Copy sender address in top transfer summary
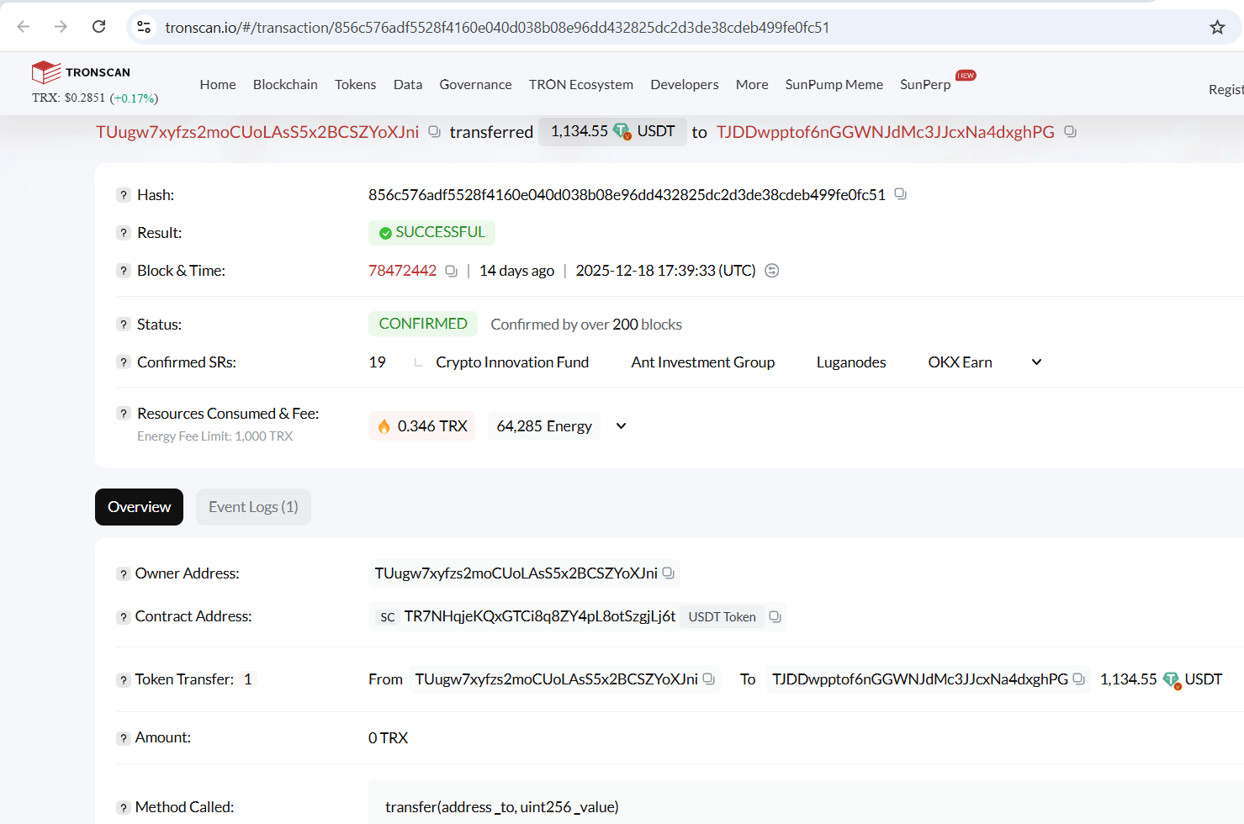Image resolution: width=1244 pixels, height=824 pixels. (434, 132)
